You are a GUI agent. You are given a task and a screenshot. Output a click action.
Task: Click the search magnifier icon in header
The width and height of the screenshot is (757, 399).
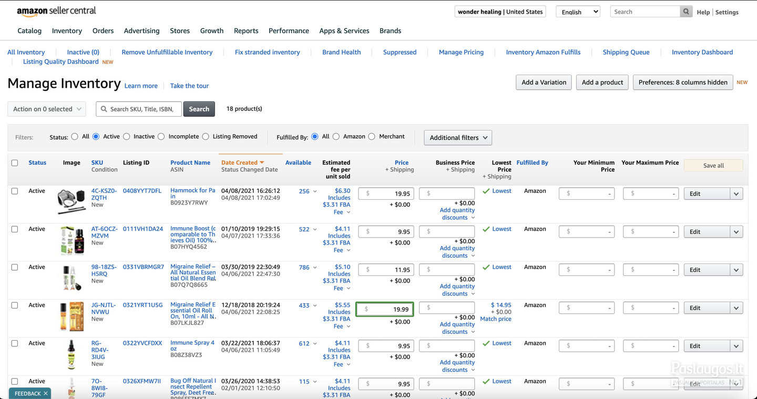click(x=686, y=12)
